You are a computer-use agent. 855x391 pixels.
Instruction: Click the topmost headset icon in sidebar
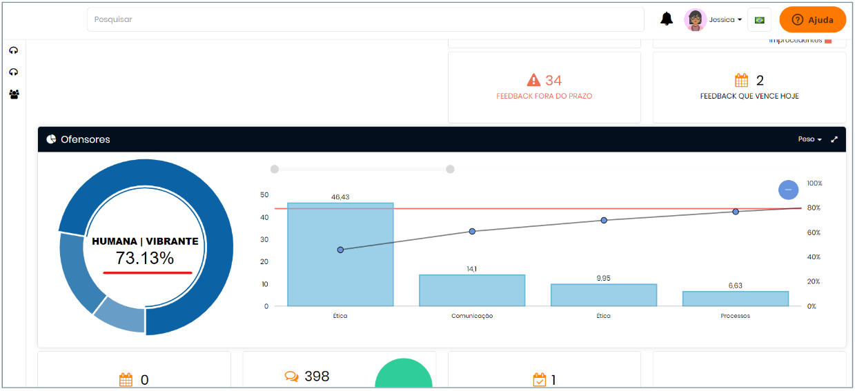tap(13, 50)
